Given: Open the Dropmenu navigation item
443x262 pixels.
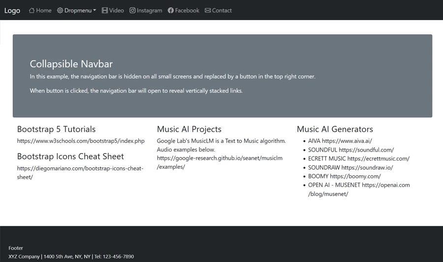Looking at the screenshot, I should pos(77,10).
